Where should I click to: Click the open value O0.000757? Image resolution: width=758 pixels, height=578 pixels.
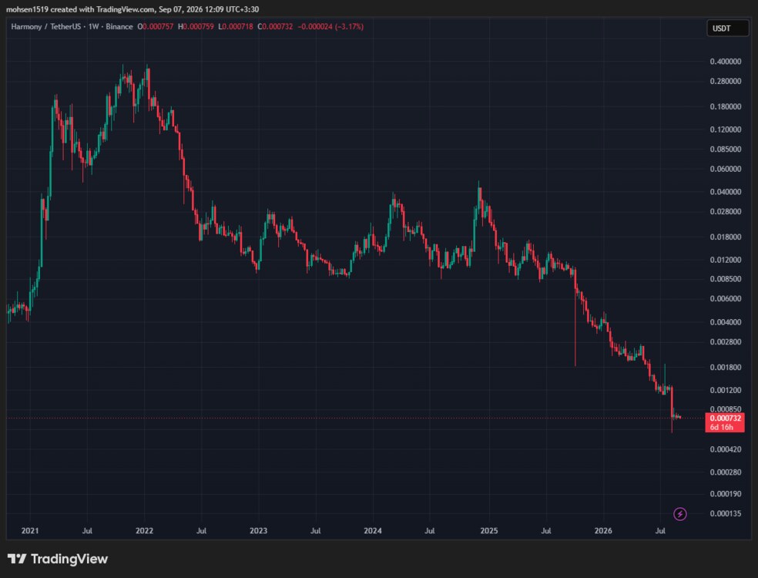(x=155, y=27)
